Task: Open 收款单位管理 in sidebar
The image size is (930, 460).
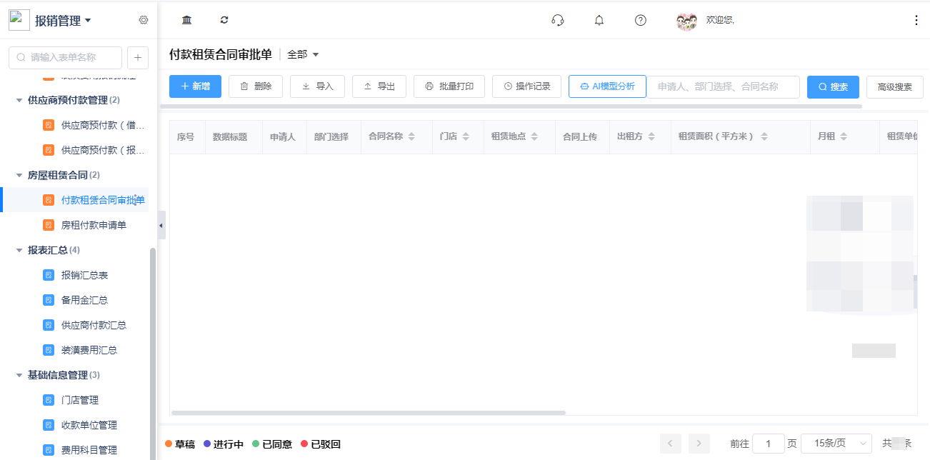Action: point(89,425)
